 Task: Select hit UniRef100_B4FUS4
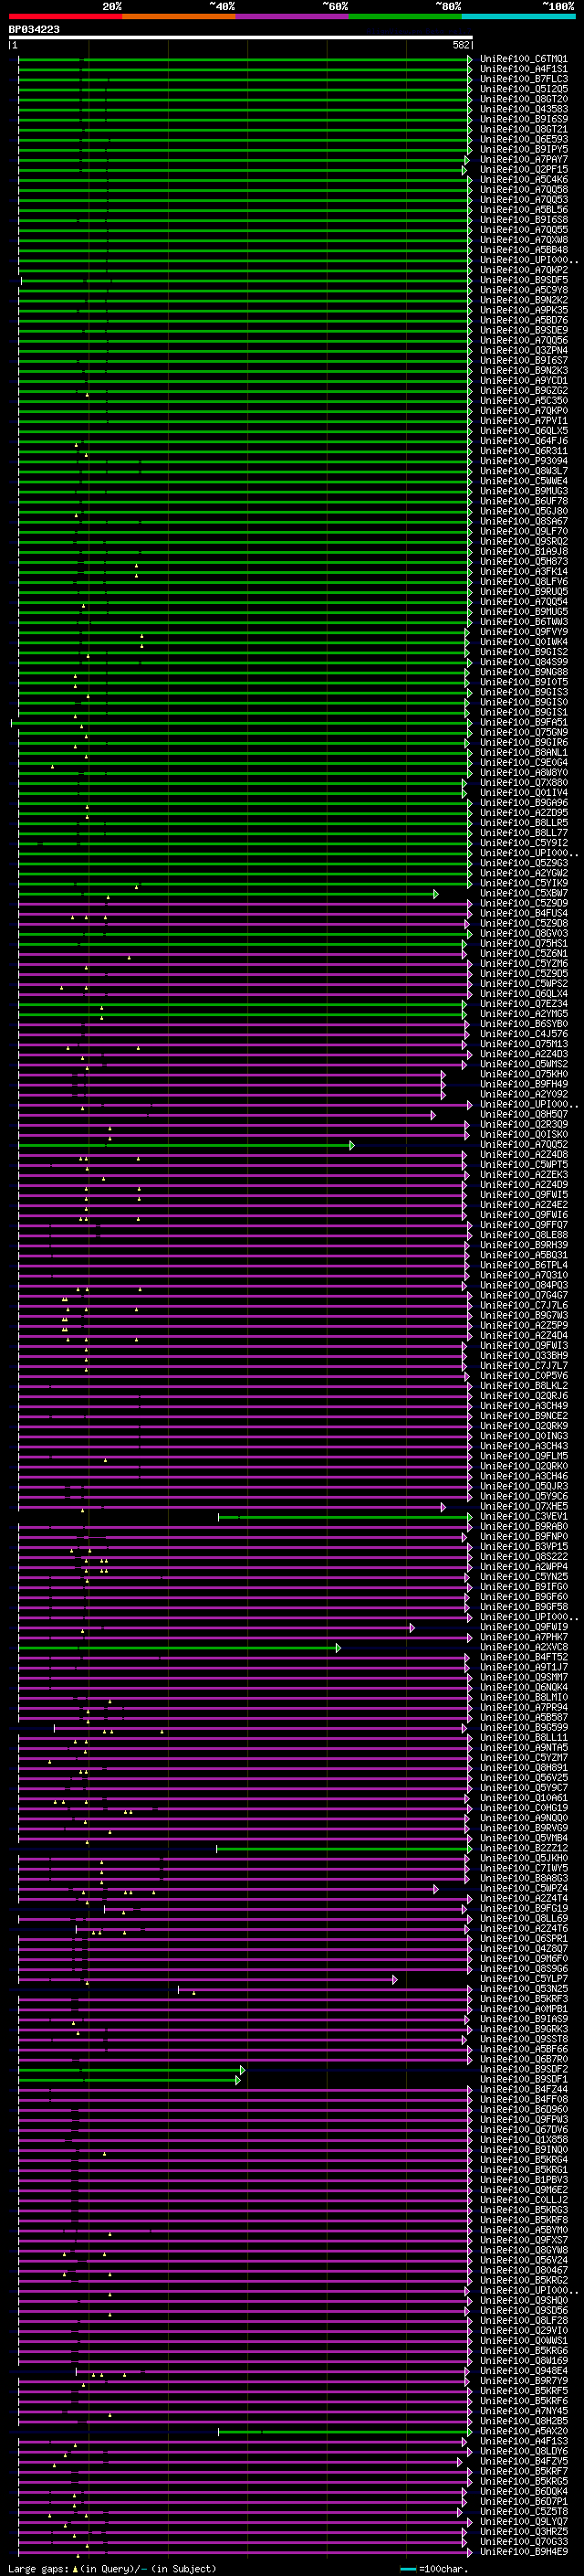[523, 914]
